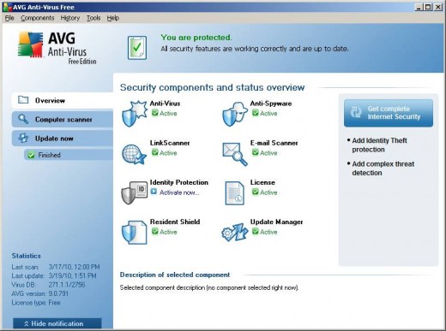This screenshot has width=446, height=331.
Task: Click the Last scan date value
Action: 75,267
